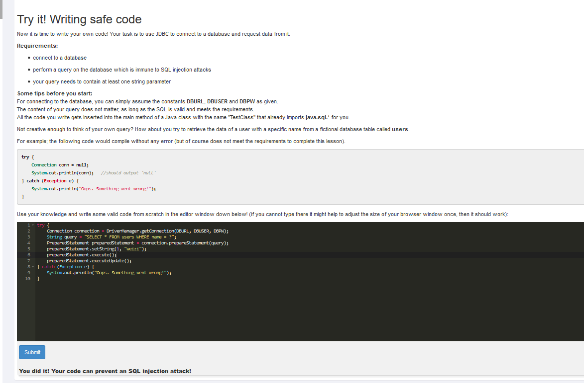This screenshot has width=584, height=383.
Task: Click the println "Oops" line in editor
Action: pyautogui.click(x=109, y=273)
